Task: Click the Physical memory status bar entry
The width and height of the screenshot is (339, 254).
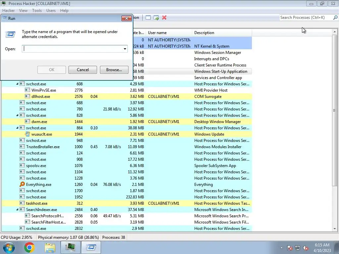Action: pos(68,237)
